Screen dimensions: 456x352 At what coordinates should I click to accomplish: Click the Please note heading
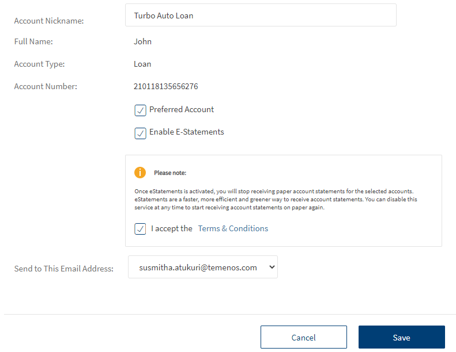tap(170, 173)
